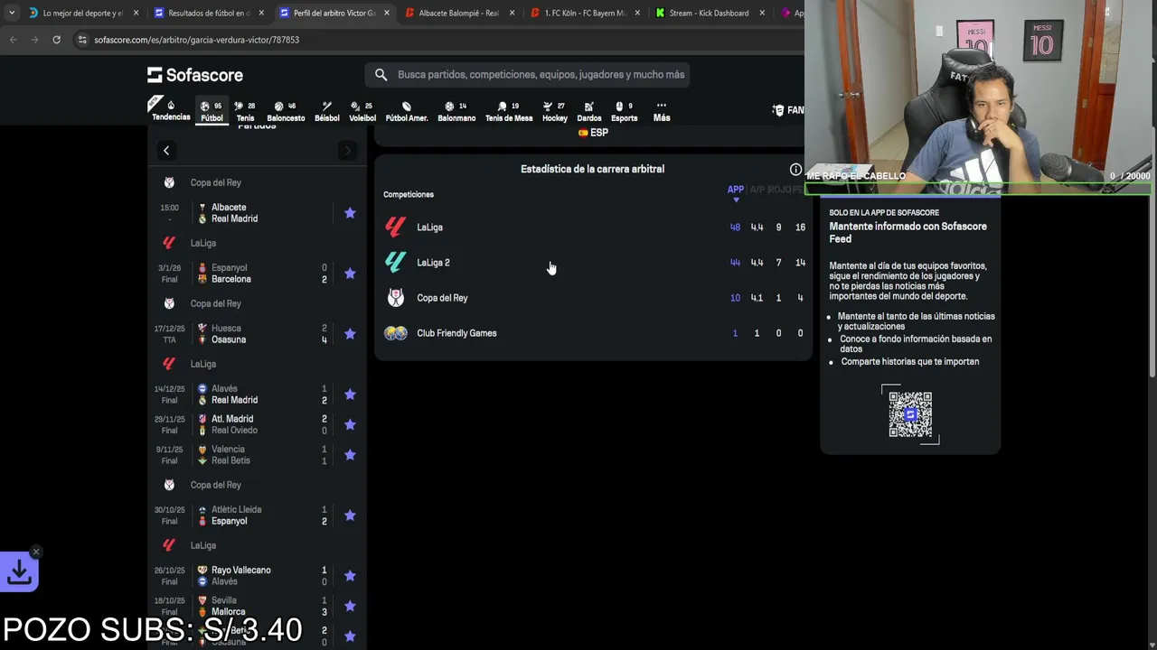Open the LaLiga heading above Espanyol match
Image resolution: width=1157 pixels, height=650 pixels.
click(x=202, y=243)
